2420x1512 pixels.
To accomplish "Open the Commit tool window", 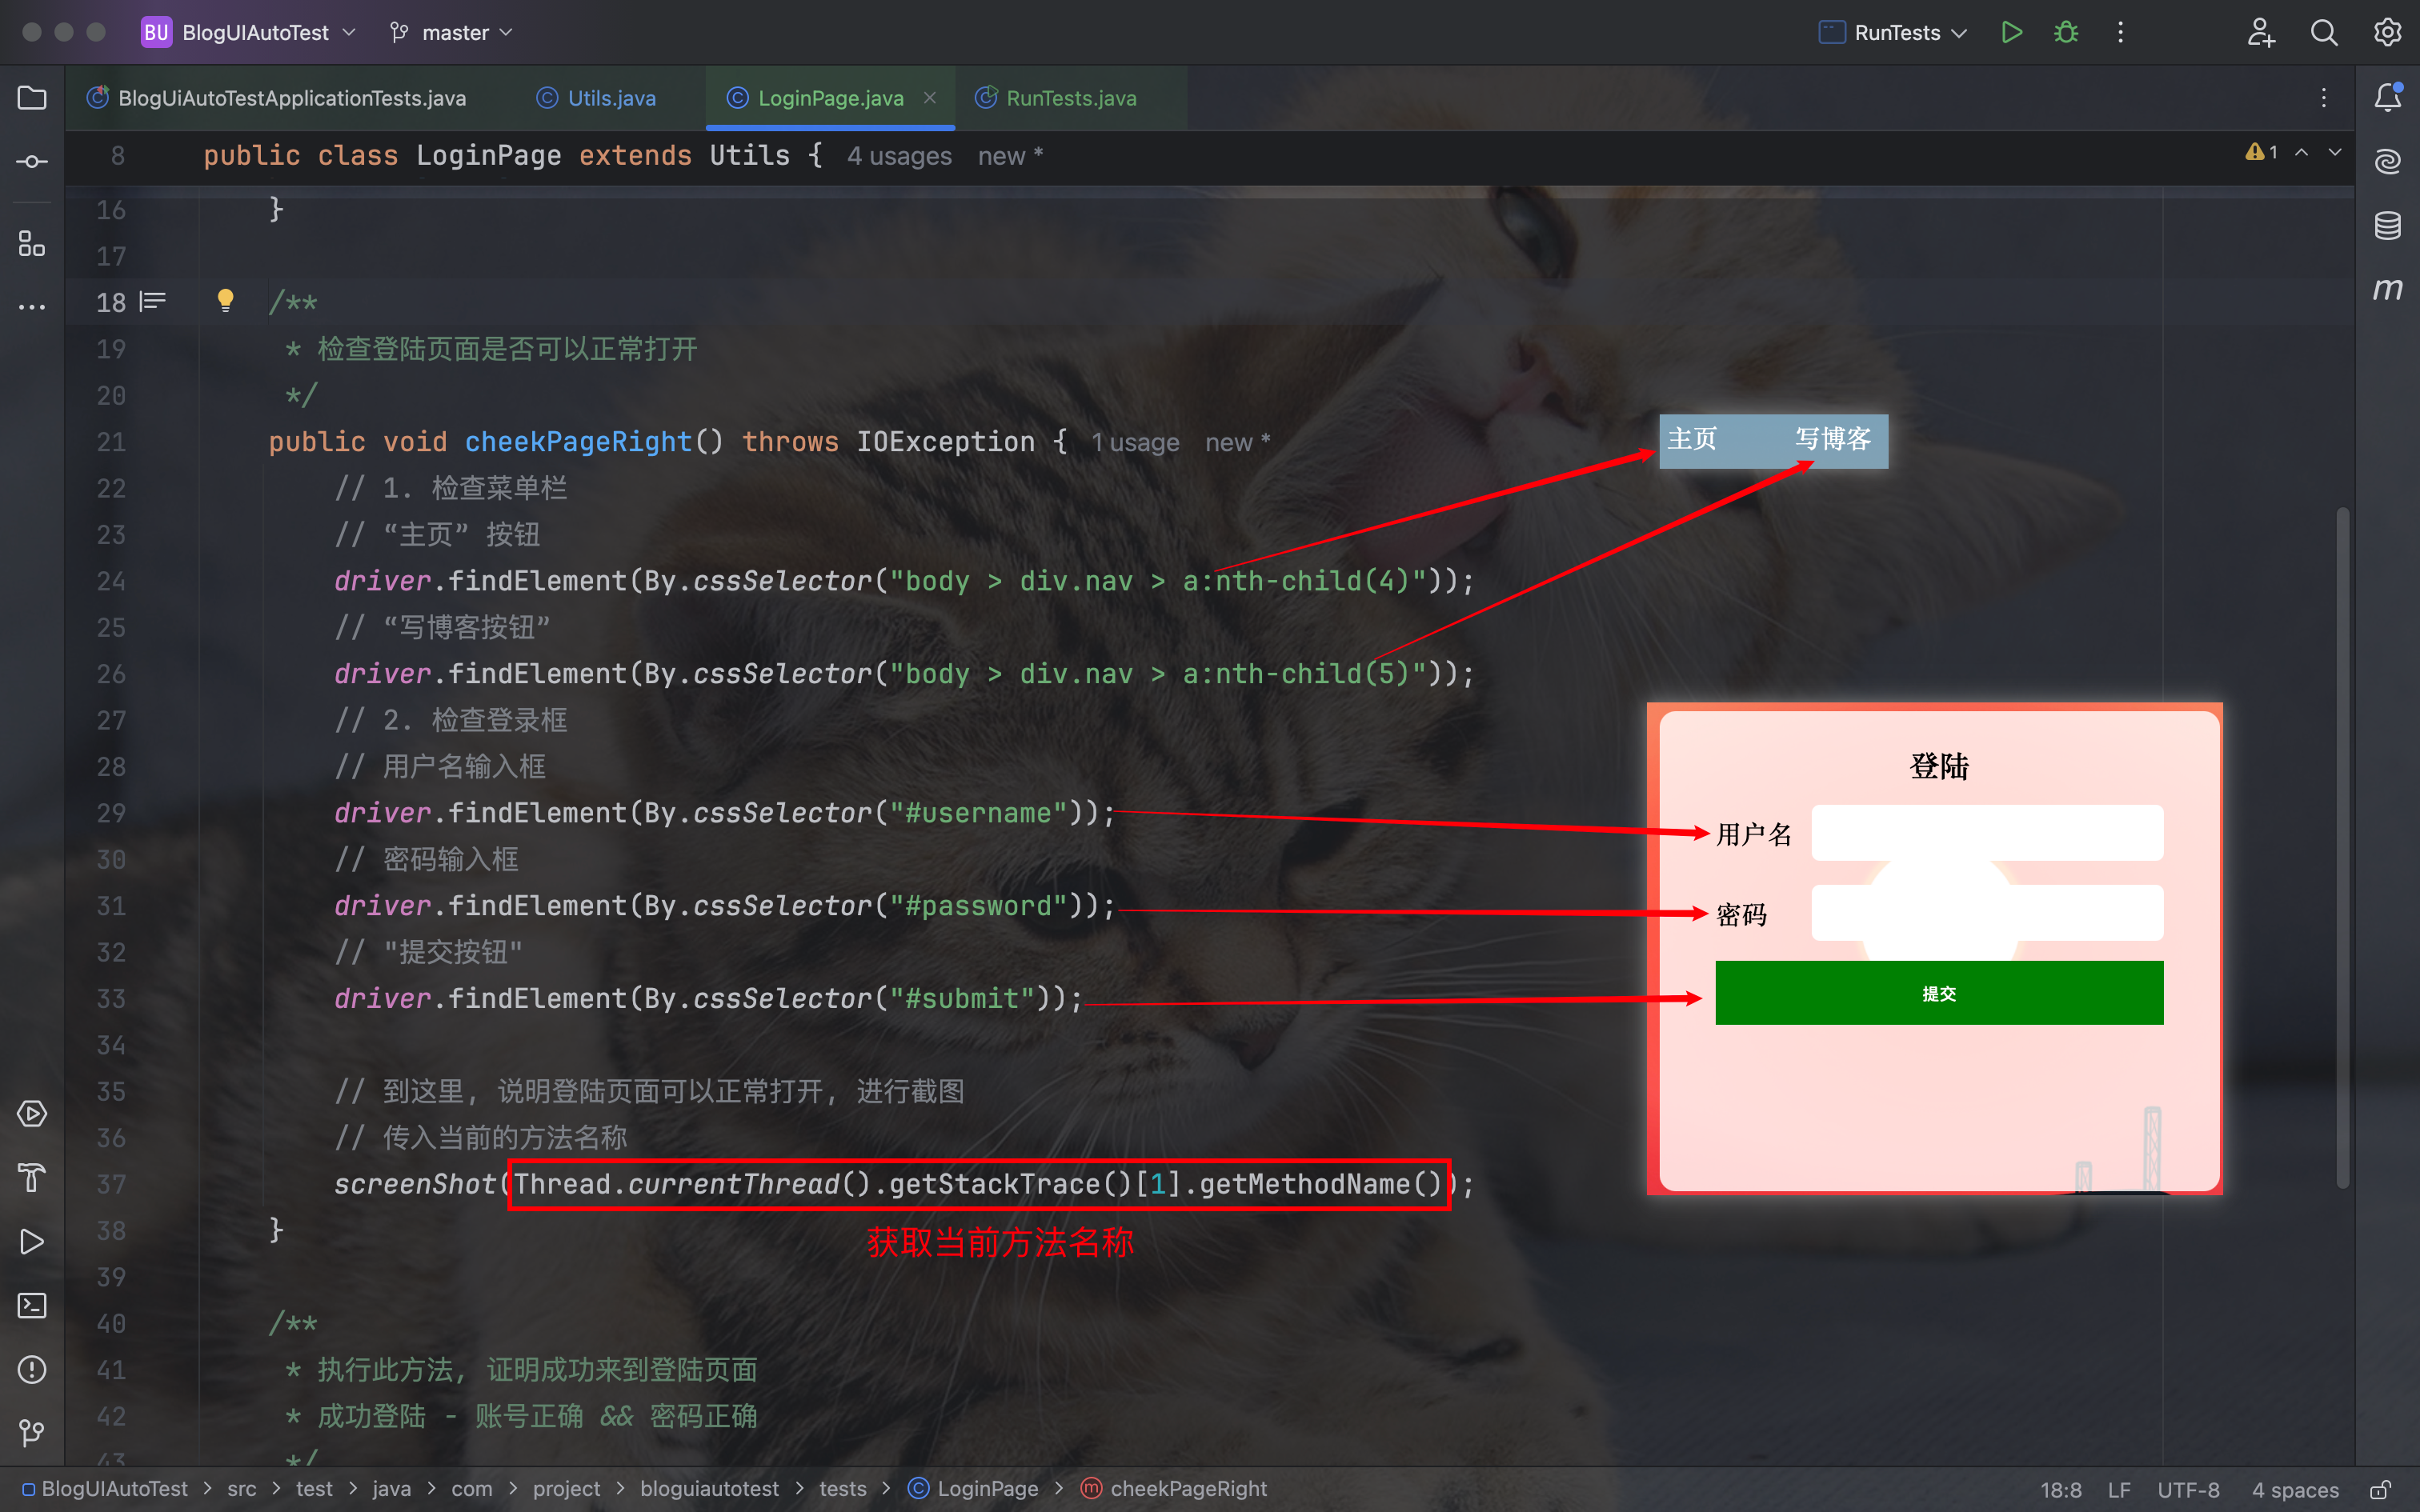I will coord(32,162).
